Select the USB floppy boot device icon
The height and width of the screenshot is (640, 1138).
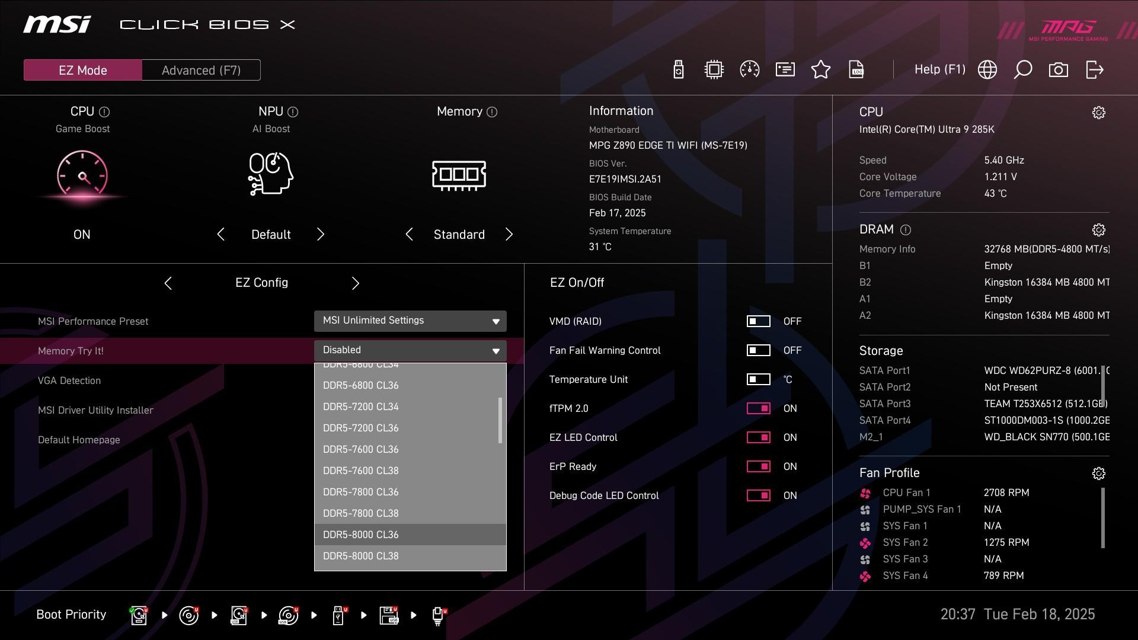tap(389, 615)
